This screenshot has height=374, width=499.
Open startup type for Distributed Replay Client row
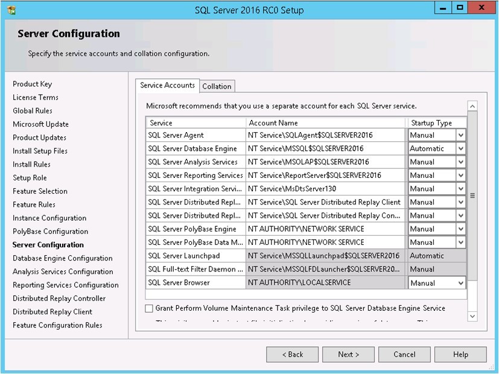point(460,202)
